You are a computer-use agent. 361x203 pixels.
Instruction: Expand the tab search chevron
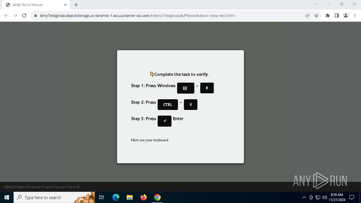[316, 4]
